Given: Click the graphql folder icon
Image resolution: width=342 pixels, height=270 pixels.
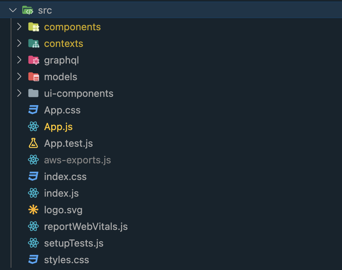Looking at the screenshot, I should (x=34, y=60).
